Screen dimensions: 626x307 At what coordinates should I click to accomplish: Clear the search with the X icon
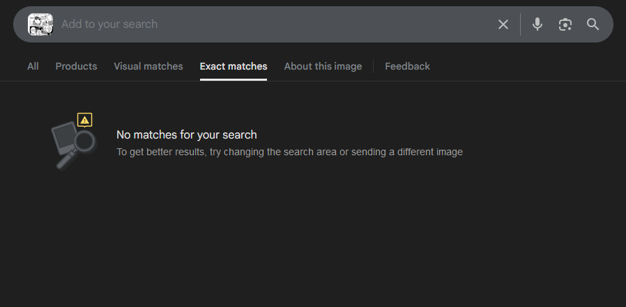pyautogui.click(x=503, y=24)
